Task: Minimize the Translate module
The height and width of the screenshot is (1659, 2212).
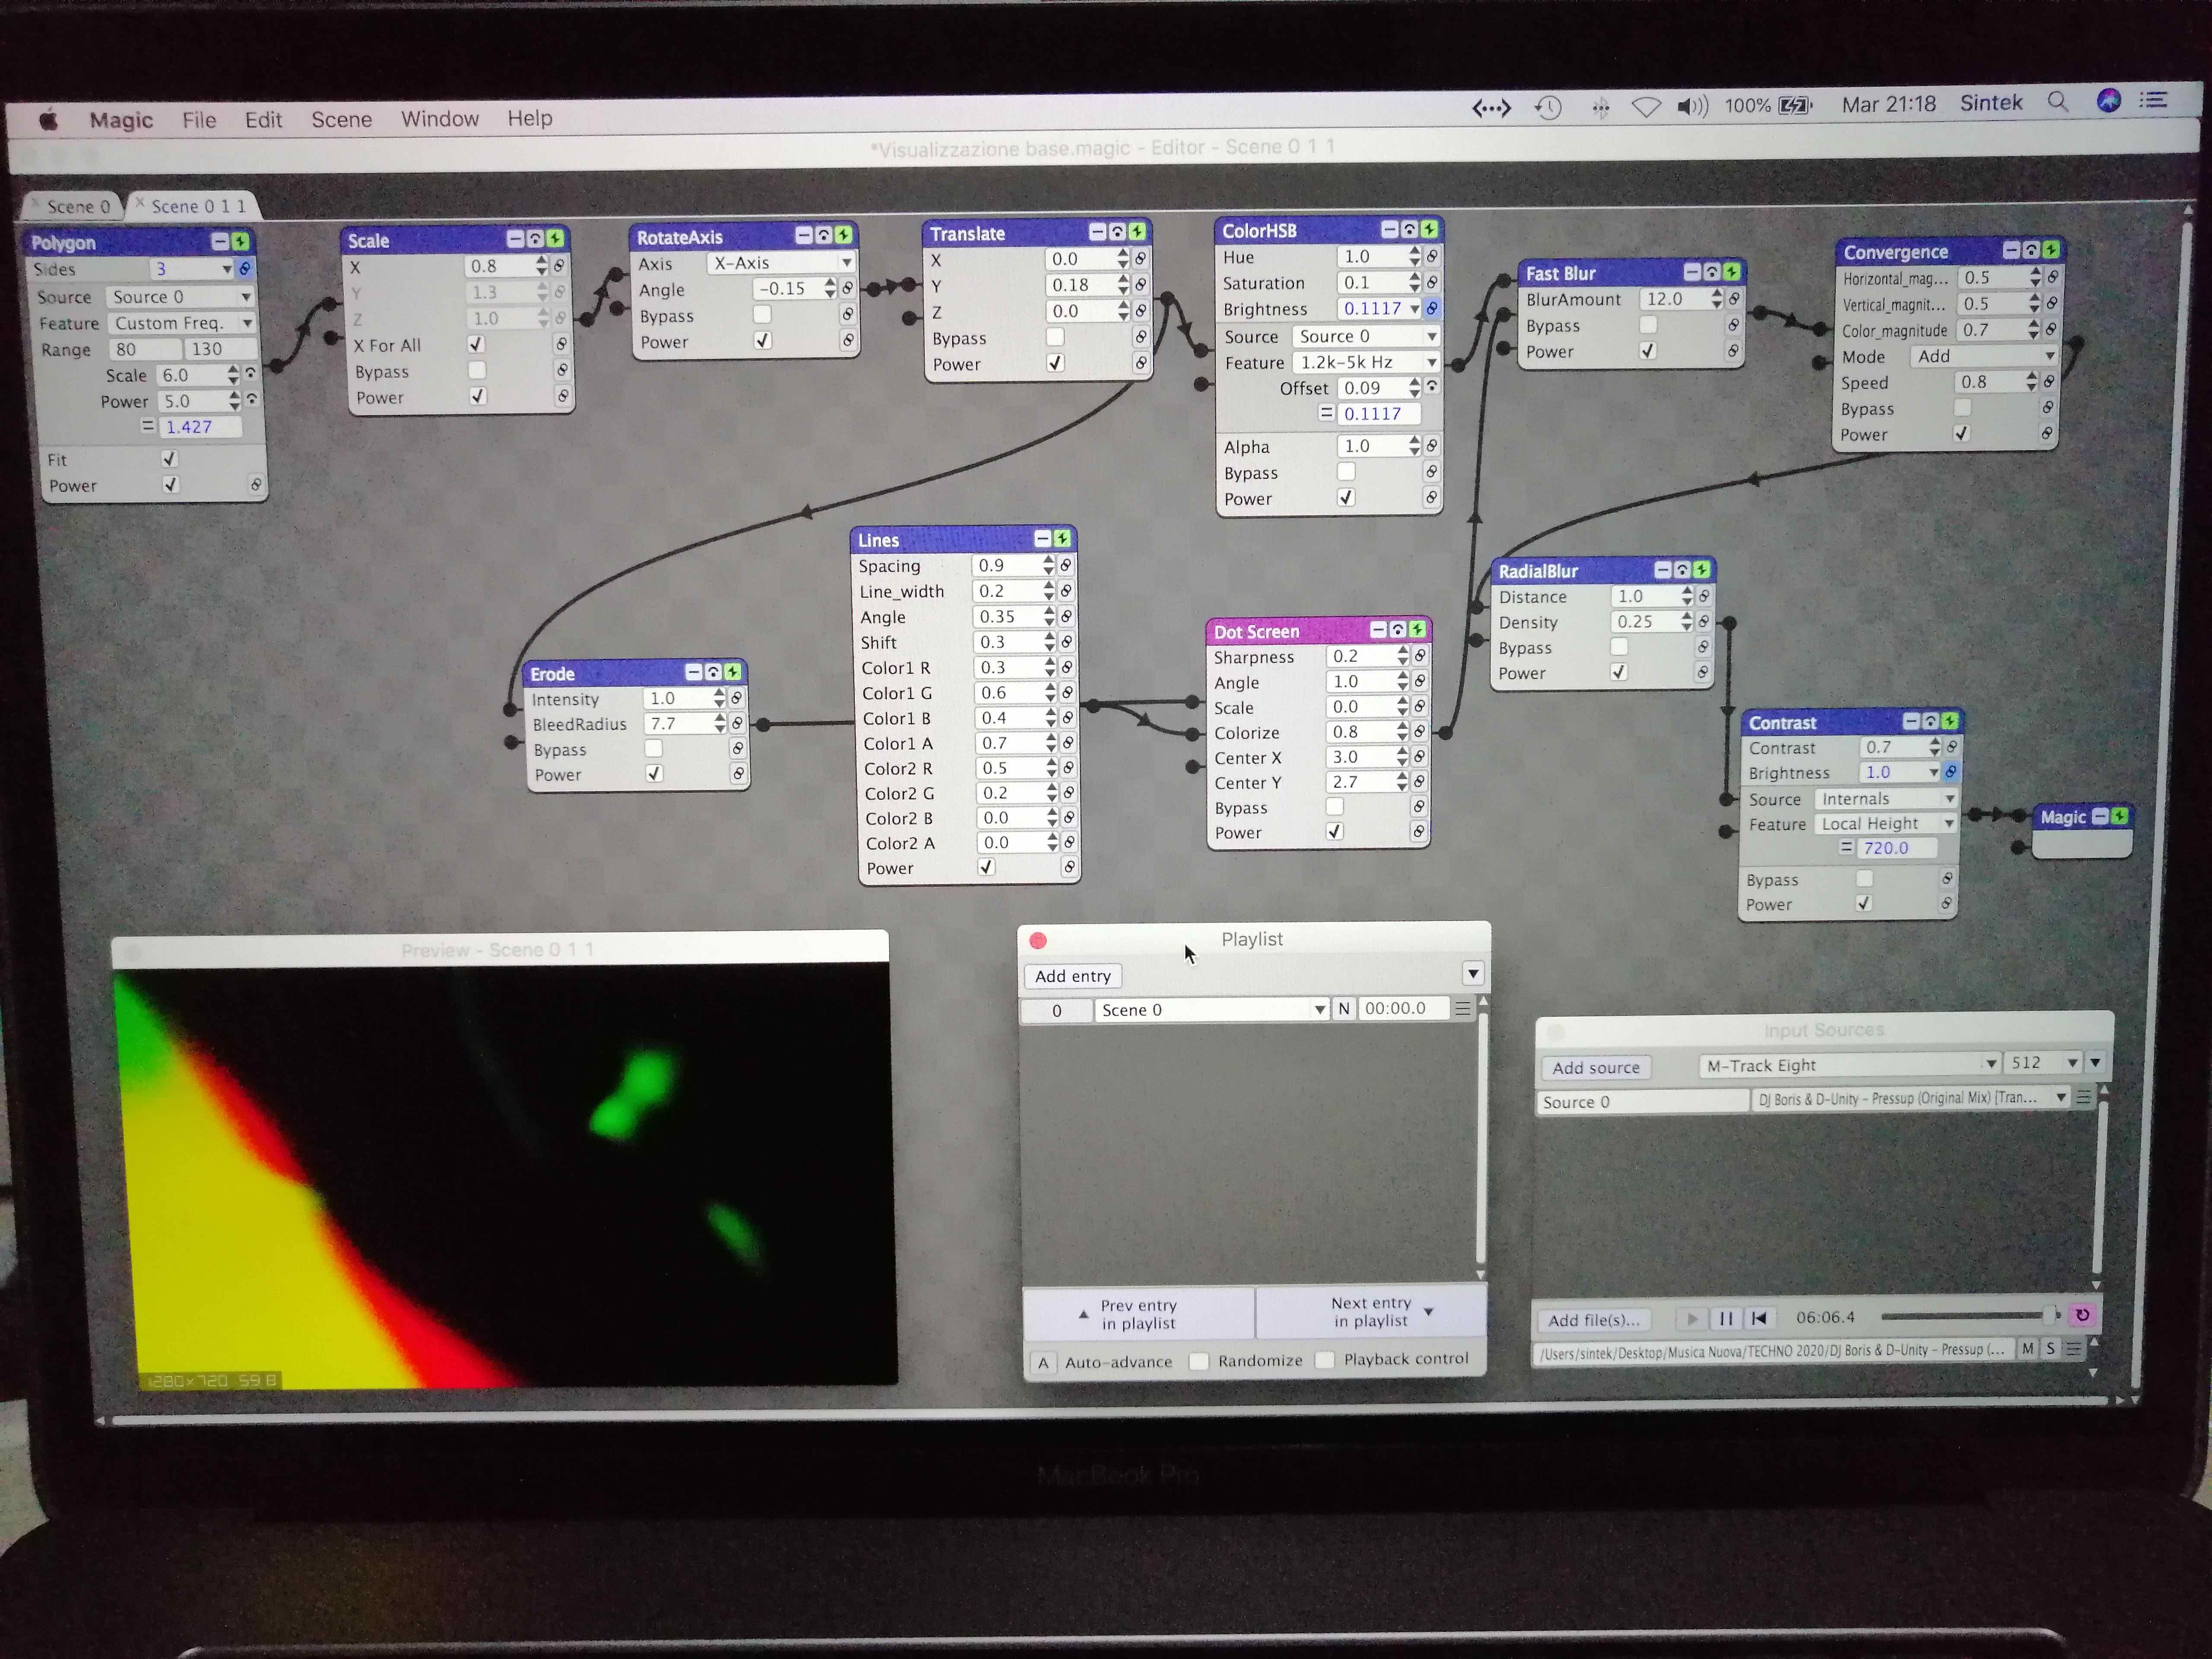Action: click(x=1097, y=232)
